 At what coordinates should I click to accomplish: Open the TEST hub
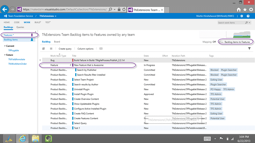coord(48,22)
